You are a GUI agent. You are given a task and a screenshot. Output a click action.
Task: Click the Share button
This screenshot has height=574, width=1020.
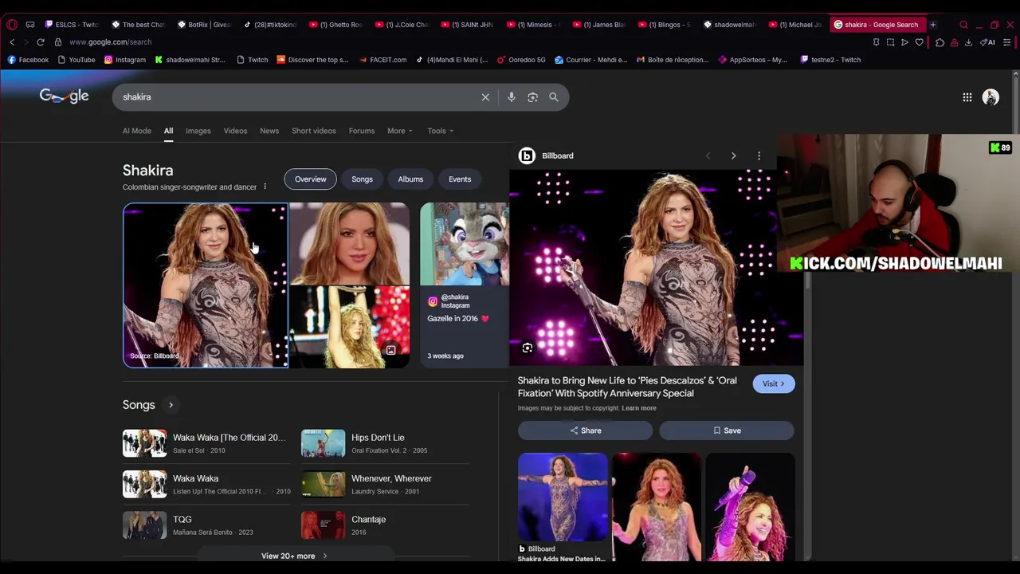[586, 431]
